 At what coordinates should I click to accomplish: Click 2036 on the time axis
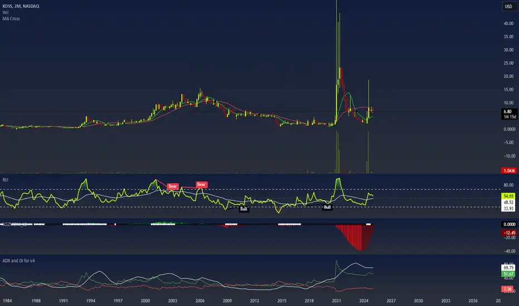point(473,300)
